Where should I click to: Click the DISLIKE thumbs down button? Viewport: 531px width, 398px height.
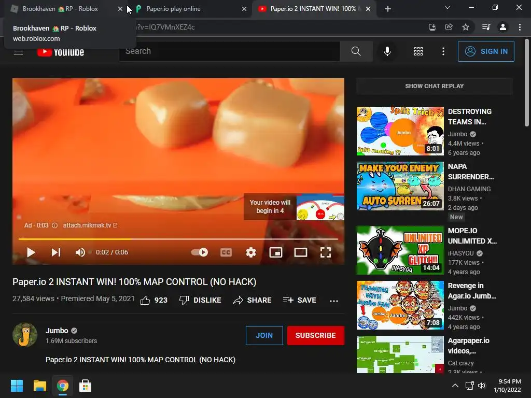click(x=200, y=300)
